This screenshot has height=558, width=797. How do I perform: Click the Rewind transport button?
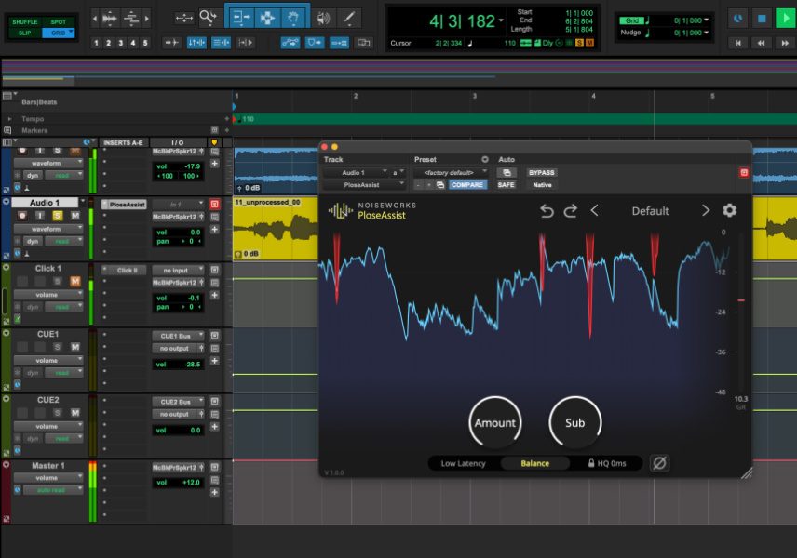761,43
